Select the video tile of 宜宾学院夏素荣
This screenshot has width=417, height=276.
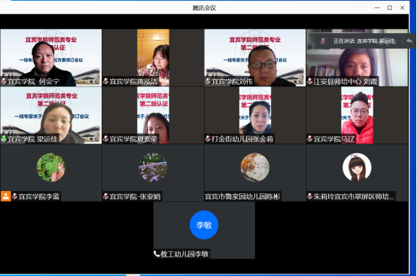(x=153, y=115)
